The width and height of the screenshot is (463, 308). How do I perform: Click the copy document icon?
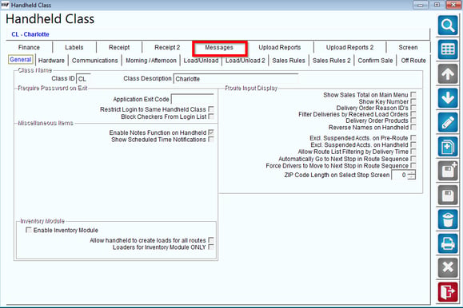448,147
